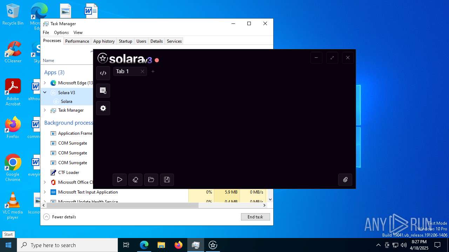Sort processes by the Name column header
449x252 pixels.
point(48,61)
